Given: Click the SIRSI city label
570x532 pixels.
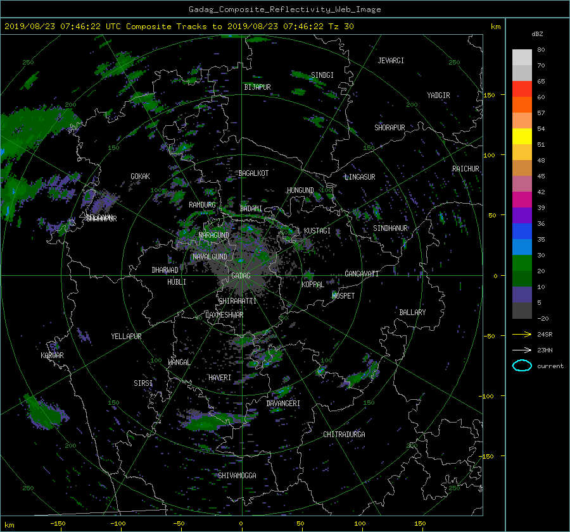Looking at the screenshot, I should tap(143, 383).
